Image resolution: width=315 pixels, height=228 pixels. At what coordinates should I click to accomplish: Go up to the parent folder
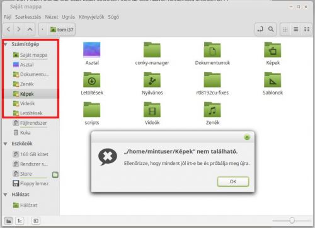(30, 29)
